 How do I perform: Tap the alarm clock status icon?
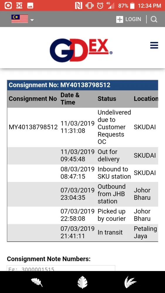(x=100, y=6)
